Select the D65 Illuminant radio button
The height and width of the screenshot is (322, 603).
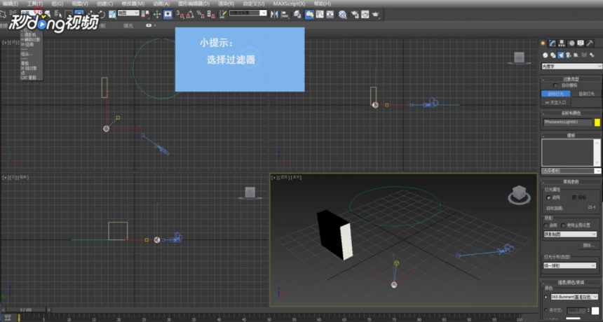pos(546,297)
